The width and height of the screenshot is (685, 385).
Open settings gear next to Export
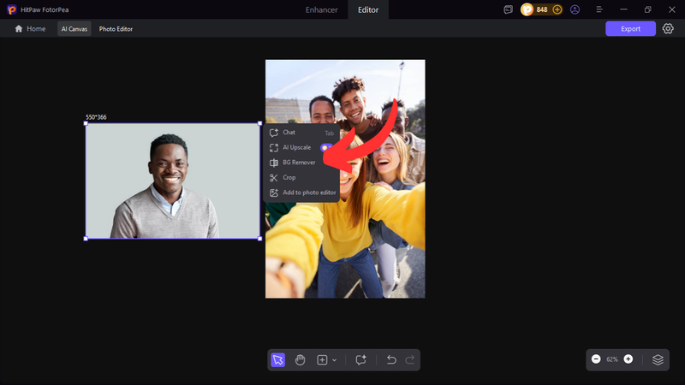(x=668, y=29)
